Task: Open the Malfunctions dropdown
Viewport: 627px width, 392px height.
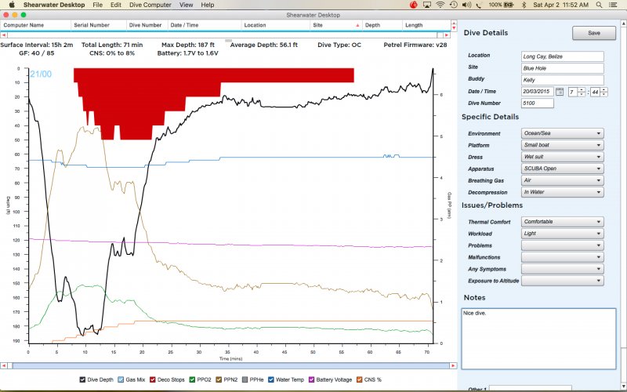Action: [x=562, y=257]
